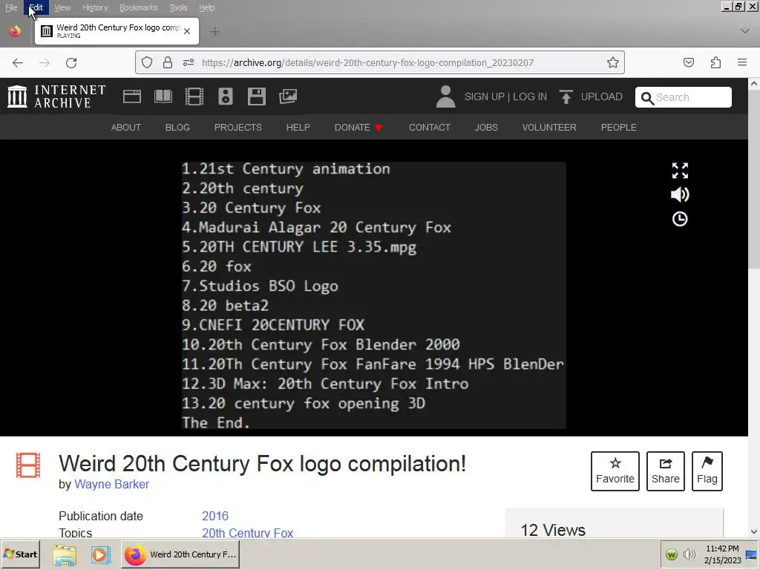
Task: Click the Favorite button
Action: [x=615, y=471]
